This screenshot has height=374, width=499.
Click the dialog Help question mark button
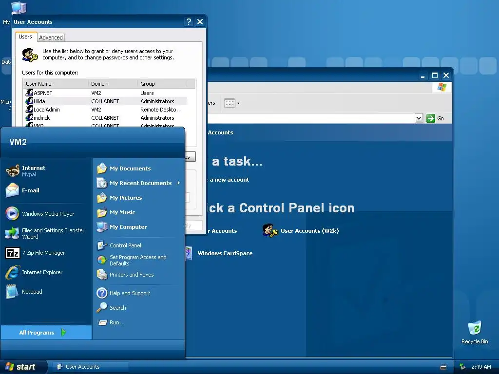pos(189,21)
